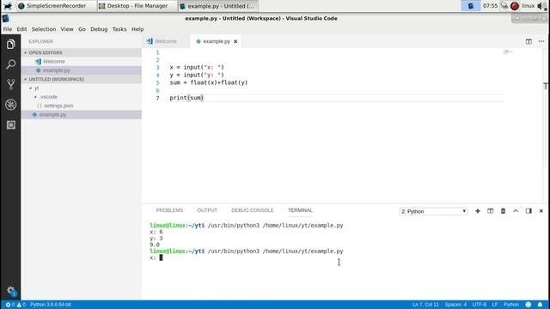The width and height of the screenshot is (550, 309).
Task: Open the Go menu
Action: pyautogui.click(x=82, y=29)
